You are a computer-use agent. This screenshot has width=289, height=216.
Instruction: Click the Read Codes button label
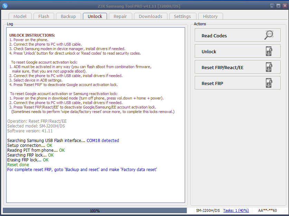[x=214, y=36]
